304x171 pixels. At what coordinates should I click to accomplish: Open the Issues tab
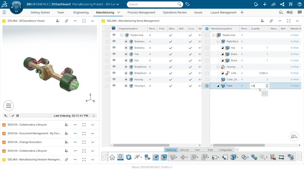point(198,12)
